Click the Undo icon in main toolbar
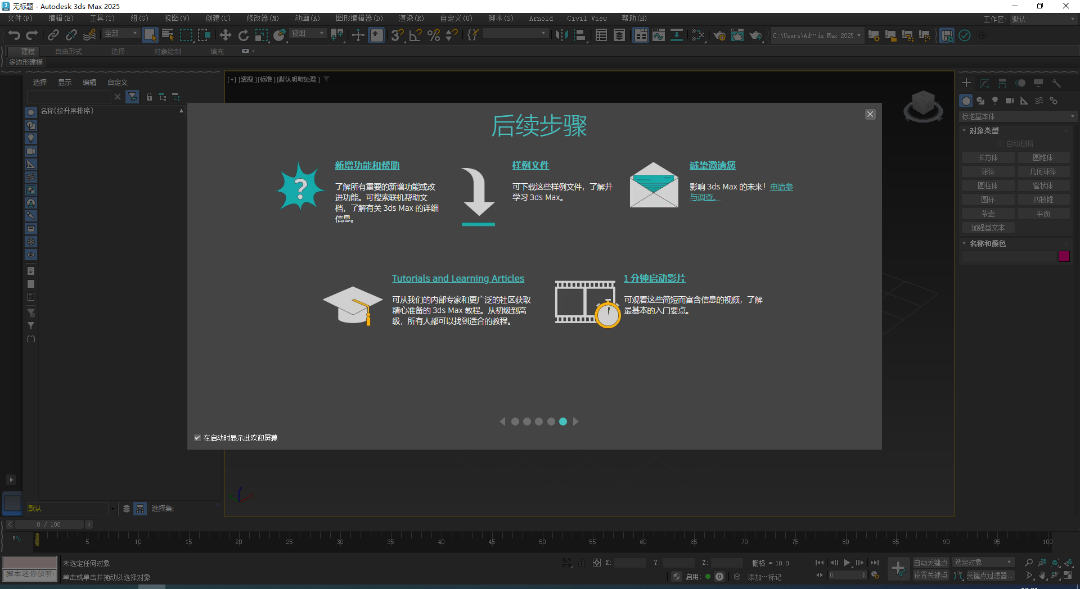 pos(13,35)
